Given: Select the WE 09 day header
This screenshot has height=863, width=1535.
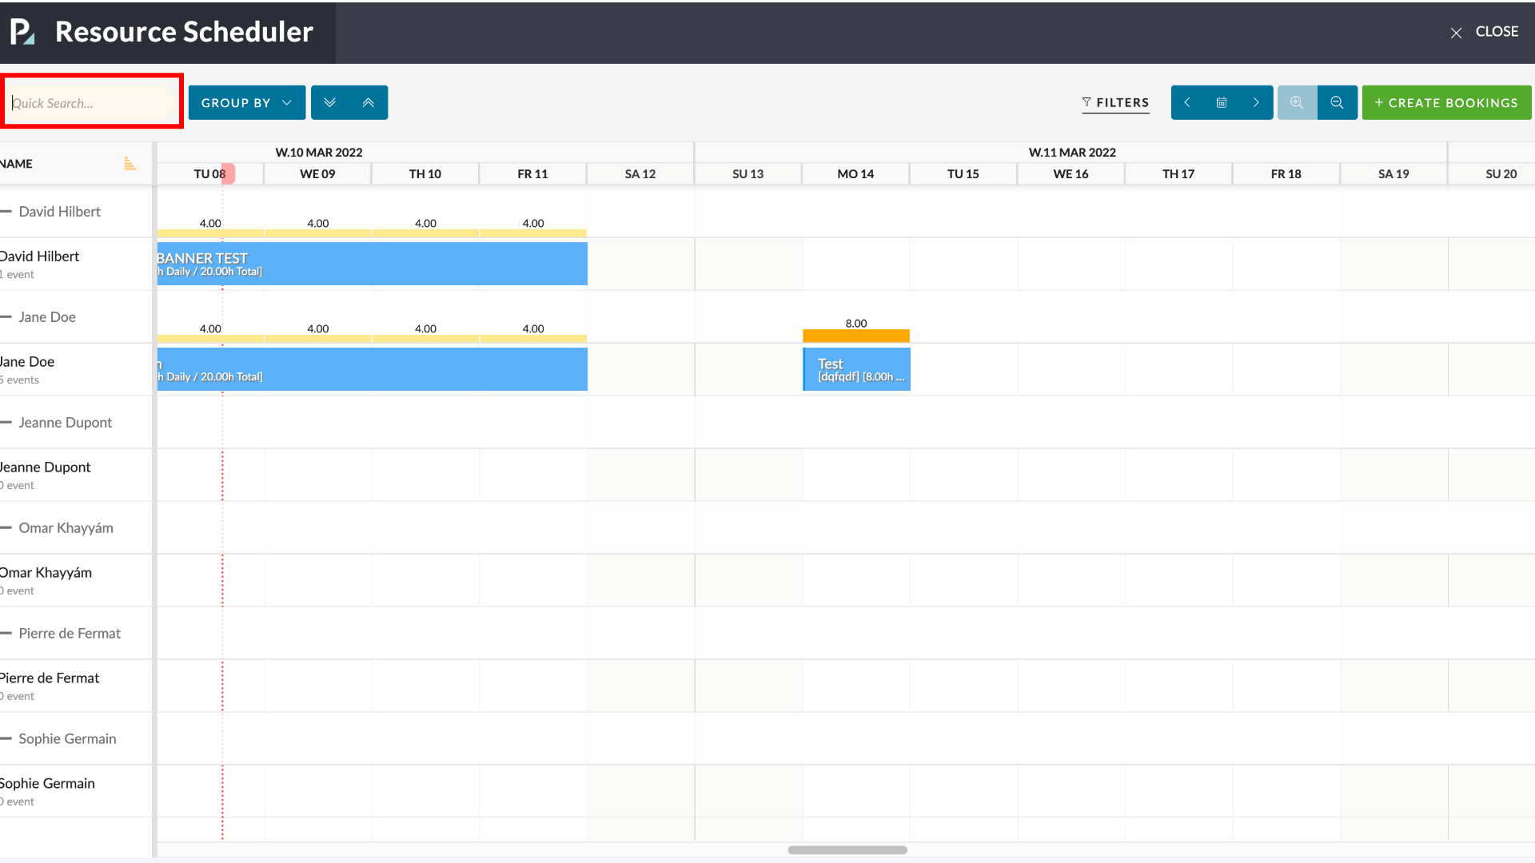Looking at the screenshot, I should [317, 174].
